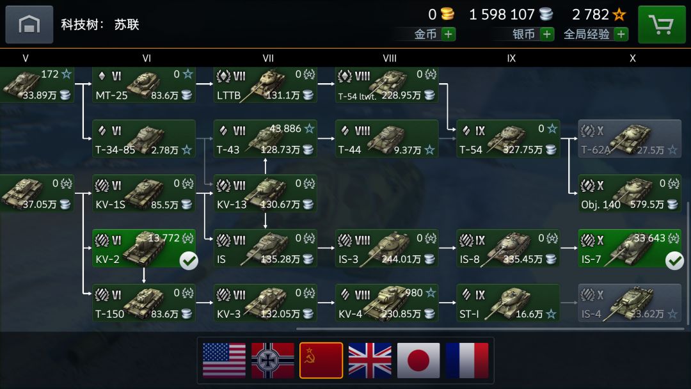Open the Obj. 140 tank card
This screenshot has height=389, width=691.
[630, 193]
